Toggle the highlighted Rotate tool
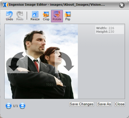This screenshot has height=118, width=129. coord(57,16)
